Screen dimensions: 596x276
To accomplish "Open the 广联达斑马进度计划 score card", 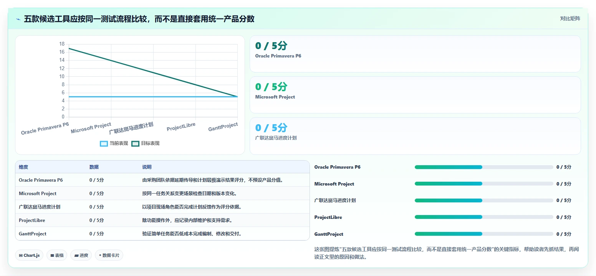I will (x=415, y=136).
